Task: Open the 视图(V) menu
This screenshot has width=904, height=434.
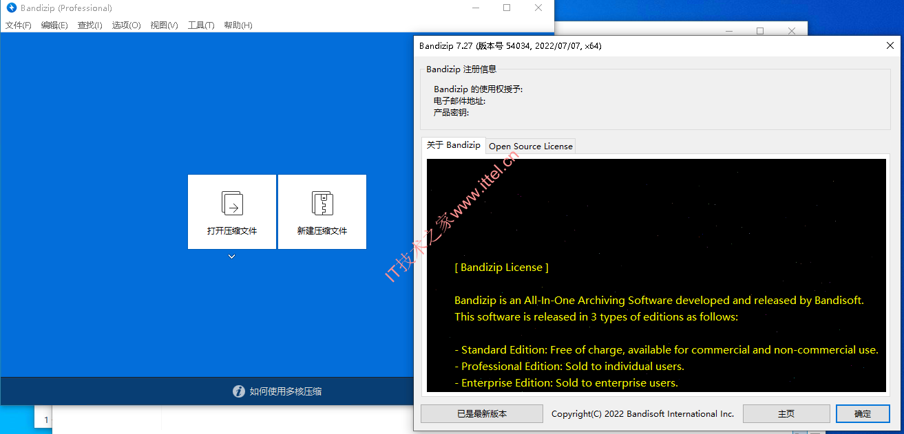Action: coord(164,25)
